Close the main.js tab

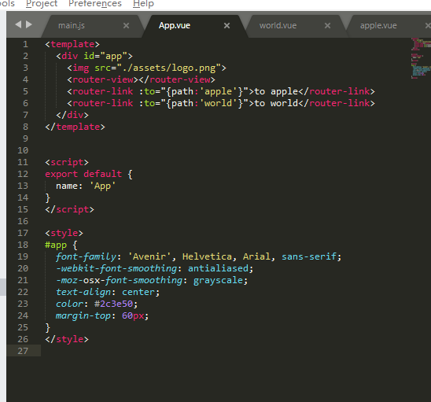126,26
